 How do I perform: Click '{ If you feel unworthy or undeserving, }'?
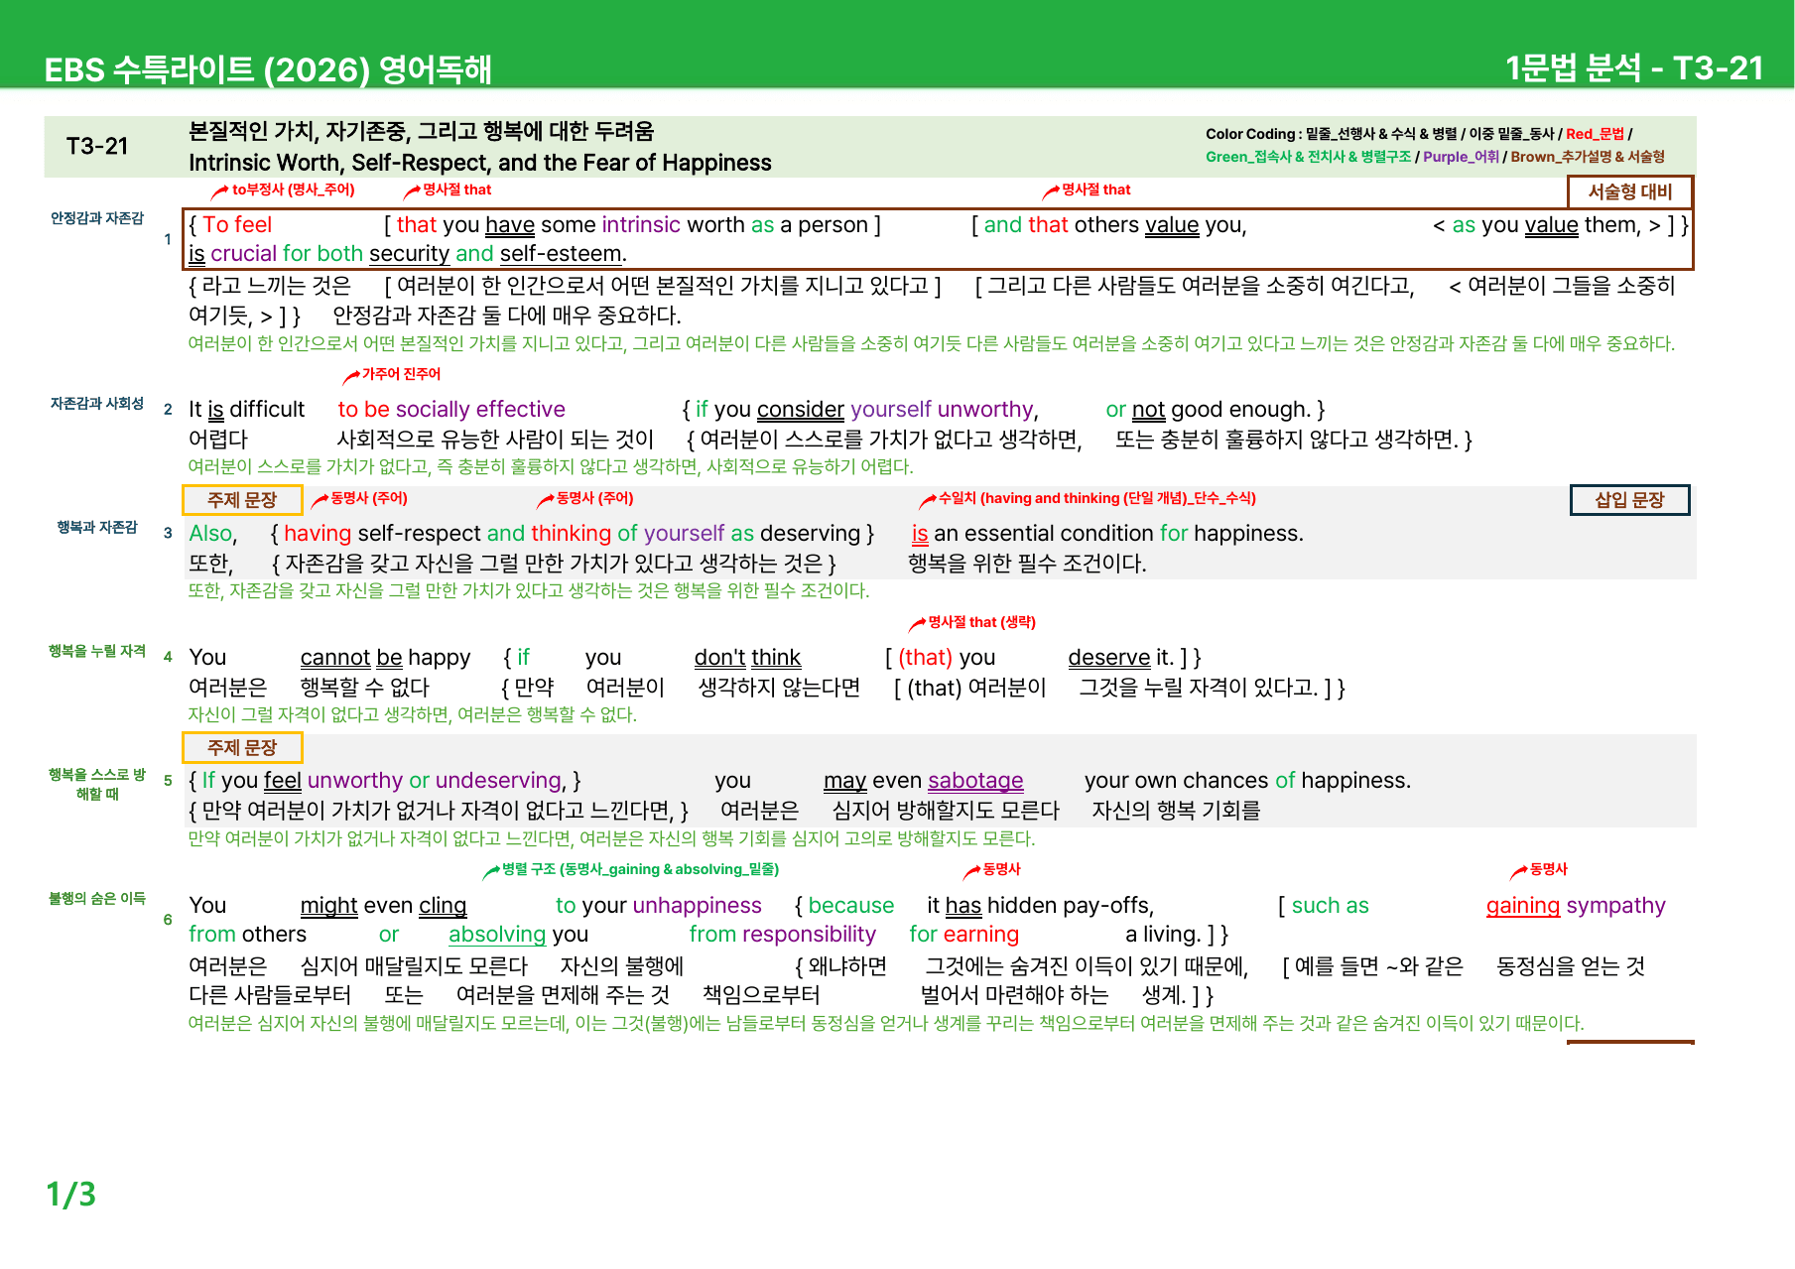tap(385, 781)
